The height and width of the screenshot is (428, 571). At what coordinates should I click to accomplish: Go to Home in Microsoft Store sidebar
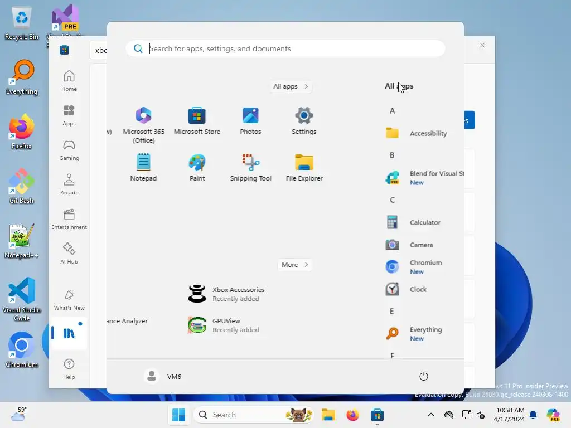tap(69, 81)
